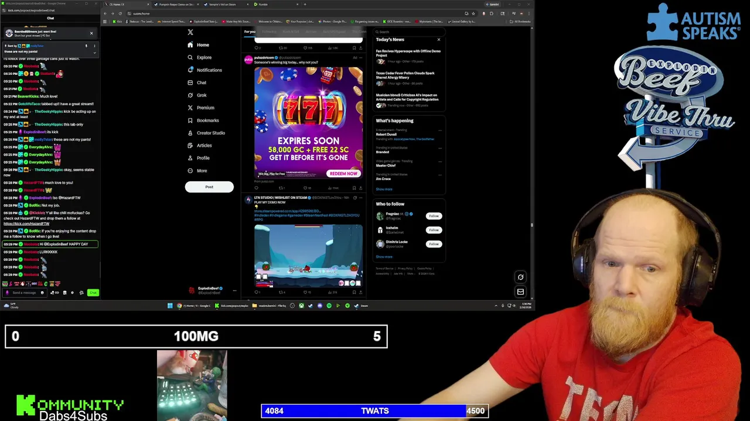The height and width of the screenshot is (421, 750).
Task: Open Premium in the X sidebar
Action: [x=200, y=108]
